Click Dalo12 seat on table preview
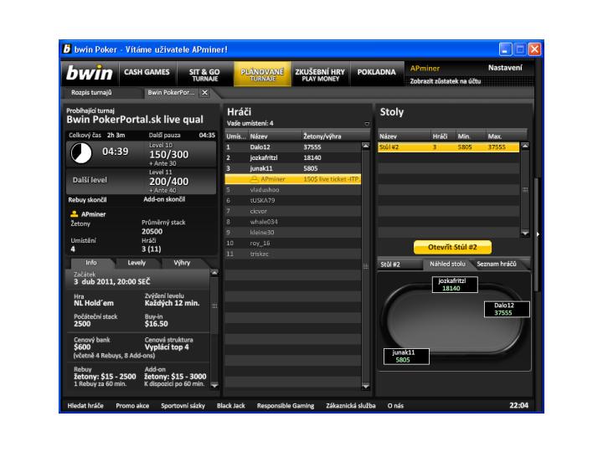This screenshot has height=452, width=603. click(507, 310)
